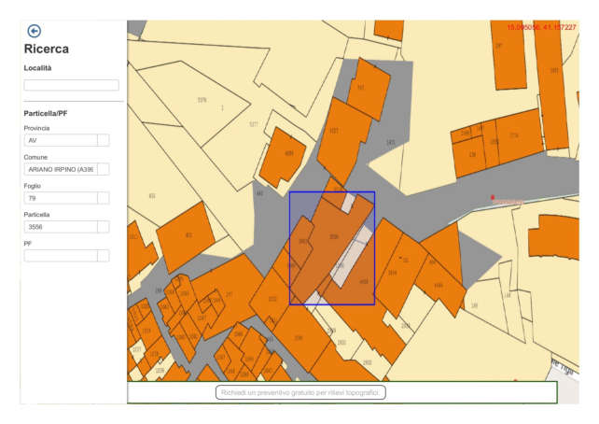
Task: Select parcel 5377 on the map
Action: pos(253,124)
